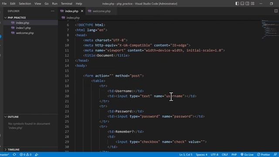
Task: Click the 'UTF-8' charset value in code
Action: tap(119, 40)
